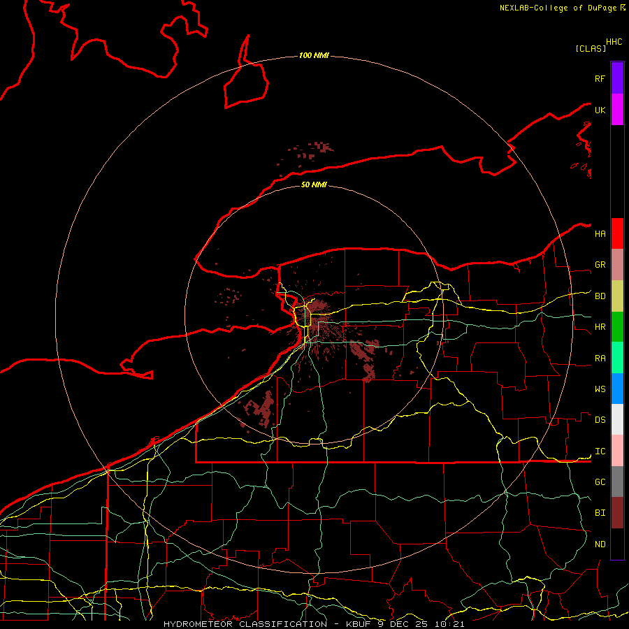Viewport: 629px width, 629px height.
Task: Click the GR salmon legend swatch
Action: click(x=617, y=265)
